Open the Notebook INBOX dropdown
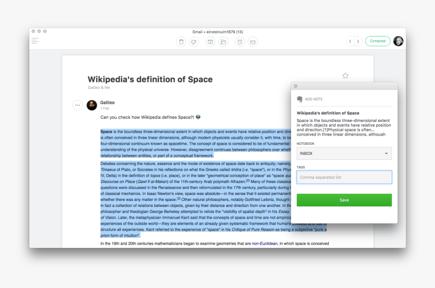435x288 pixels. pos(344,153)
